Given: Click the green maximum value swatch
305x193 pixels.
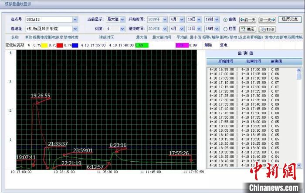Looking at the screenshot, I should (x=142, y=45).
